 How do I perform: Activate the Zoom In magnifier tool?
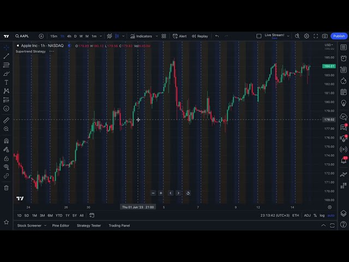[6, 129]
